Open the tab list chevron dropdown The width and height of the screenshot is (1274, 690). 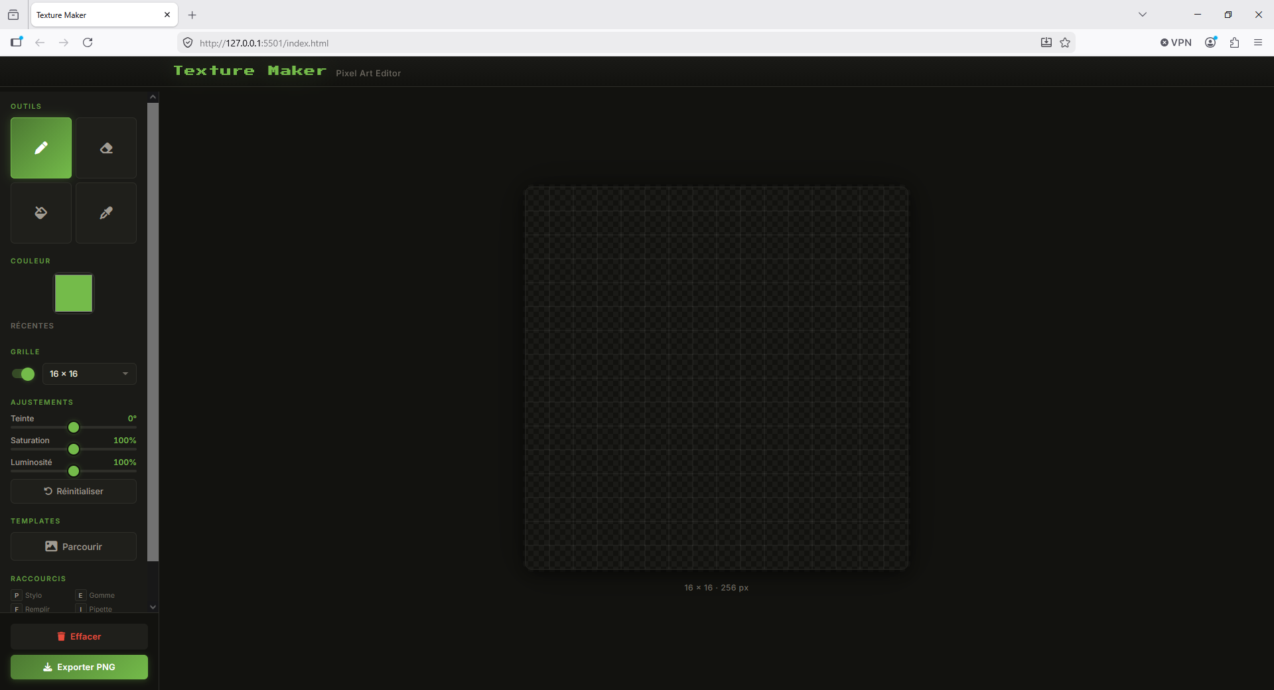[x=1143, y=15]
